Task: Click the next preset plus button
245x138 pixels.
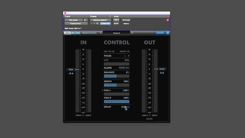Action: tap(94, 24)
